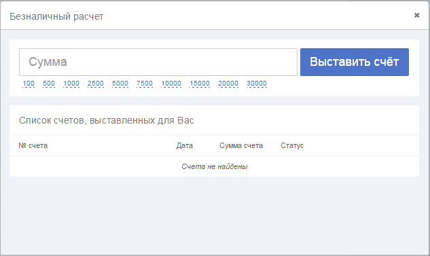Close the Безналичный расчет dialog

click(416, 16)
